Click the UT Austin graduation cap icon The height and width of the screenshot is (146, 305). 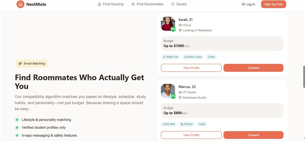[x=180, y=92]
